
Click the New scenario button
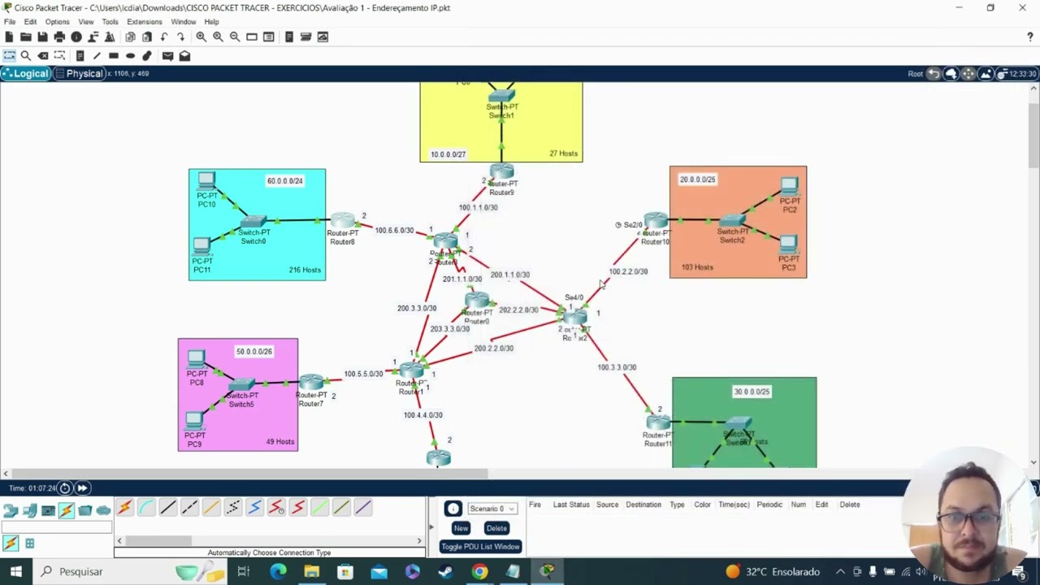[461, 528]
